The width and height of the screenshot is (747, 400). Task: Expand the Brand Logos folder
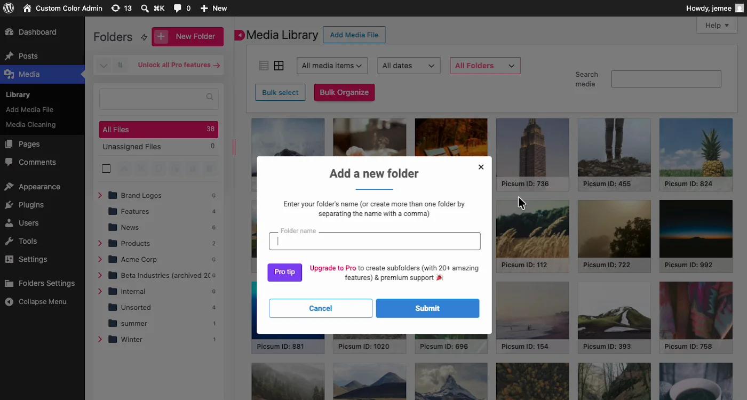100,196
